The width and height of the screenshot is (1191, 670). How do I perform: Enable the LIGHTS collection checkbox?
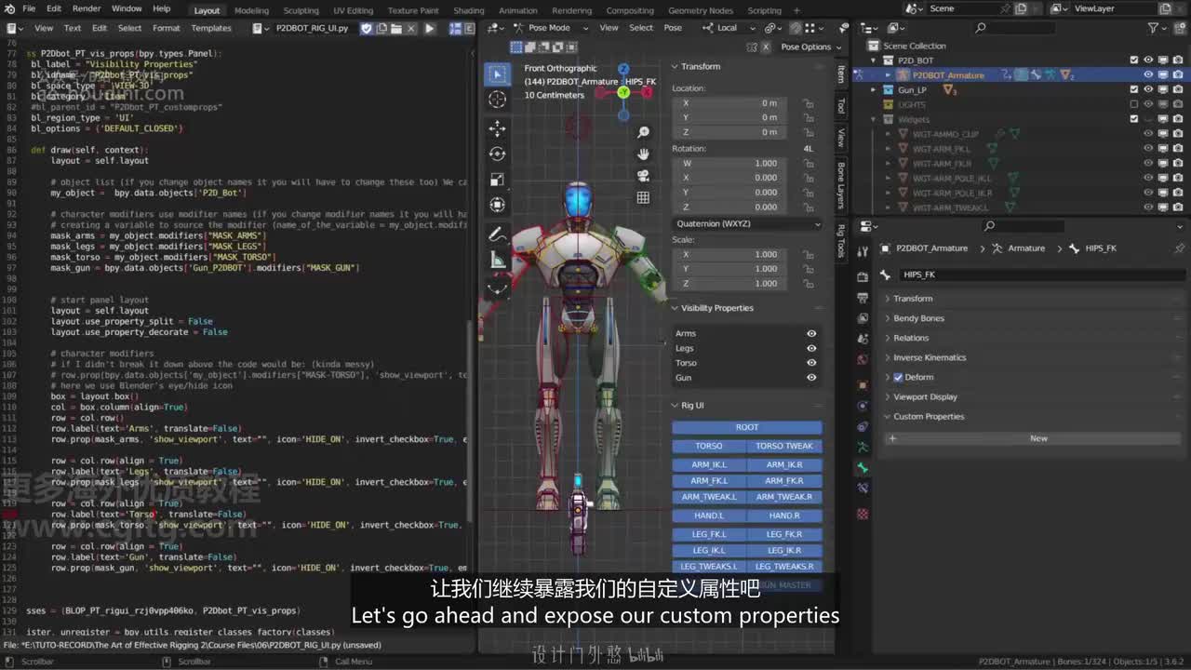tap(1133, 105)
